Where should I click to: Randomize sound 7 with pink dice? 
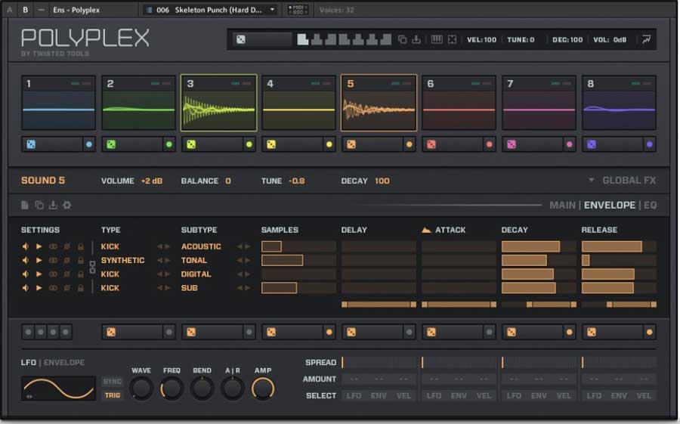click(512, 144)
